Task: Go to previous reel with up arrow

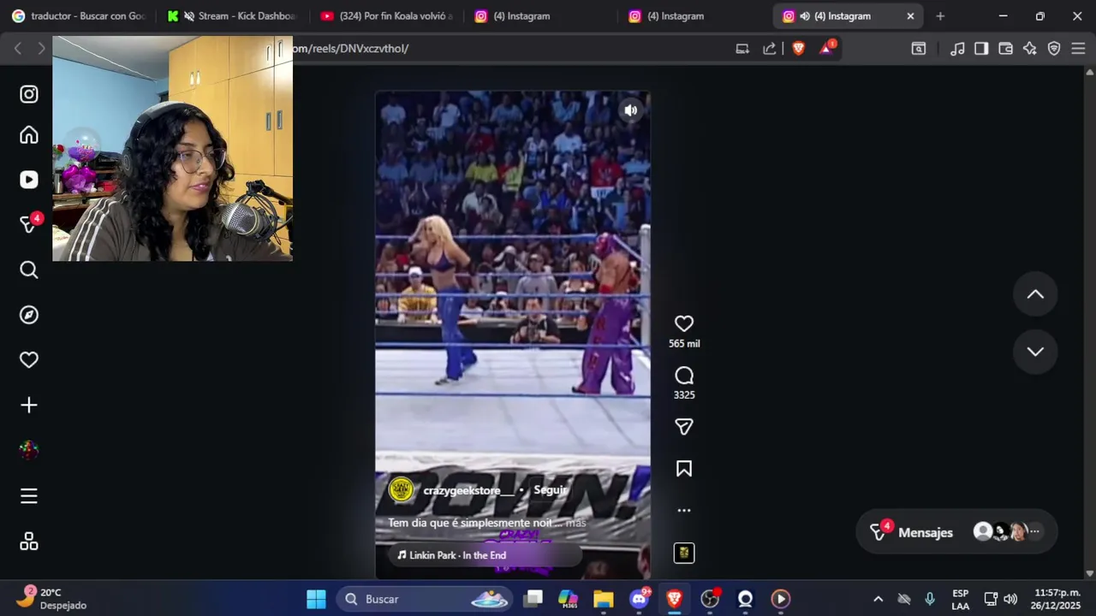Action: [x=1035, y=294]
